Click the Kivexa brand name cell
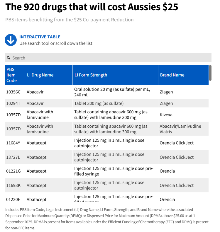Screen dimensions: 220x232 [x=183, y=115]
